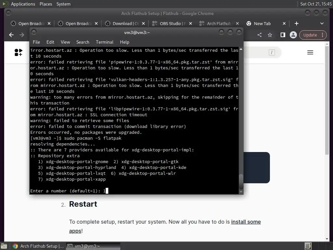Click show desktop icon in bottom panel
The image size is (333, 250).
[4, 246]
